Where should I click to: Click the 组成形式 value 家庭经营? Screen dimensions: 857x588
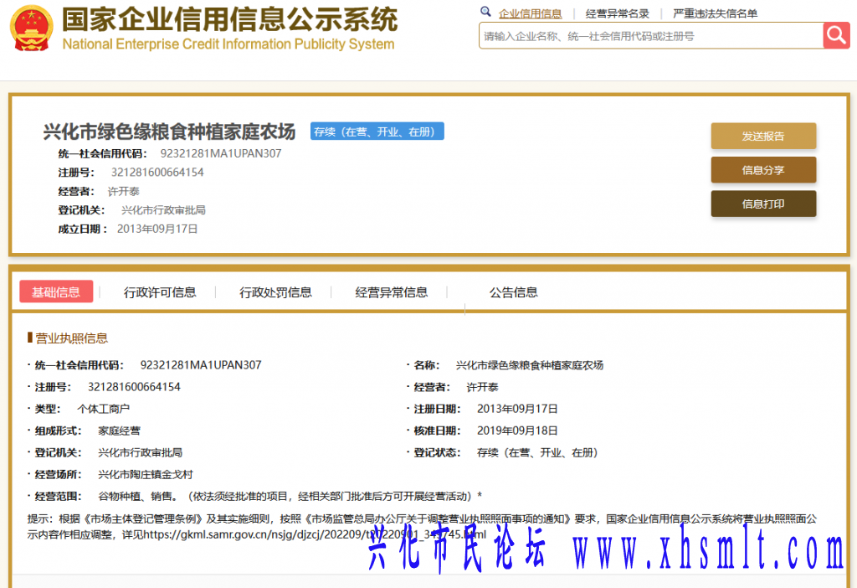[x=119, y=431]
